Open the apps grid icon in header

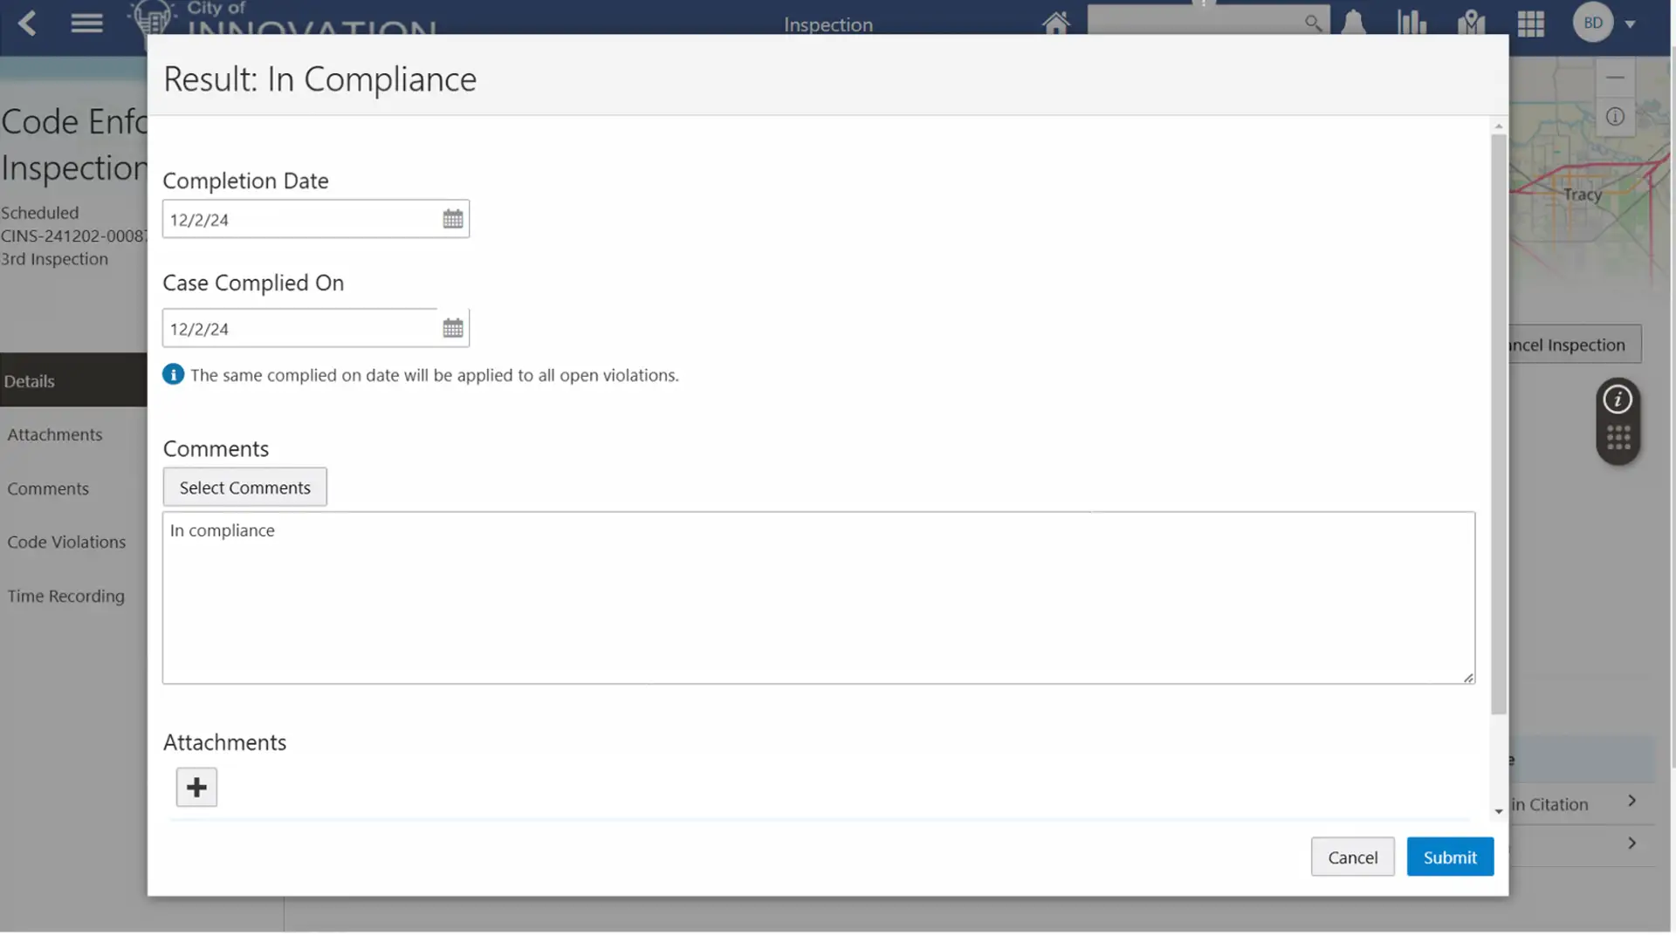click(1531, 24)
